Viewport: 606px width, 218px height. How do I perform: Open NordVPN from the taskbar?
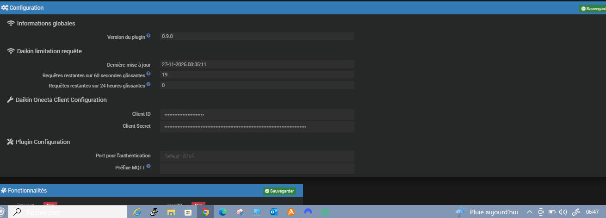point(308,212)
